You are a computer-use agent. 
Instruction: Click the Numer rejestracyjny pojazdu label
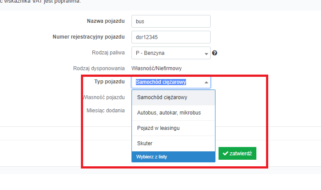89,37
